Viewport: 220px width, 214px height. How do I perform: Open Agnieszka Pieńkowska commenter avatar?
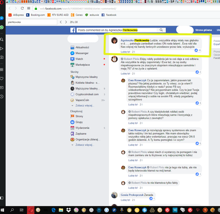[114, 41]
